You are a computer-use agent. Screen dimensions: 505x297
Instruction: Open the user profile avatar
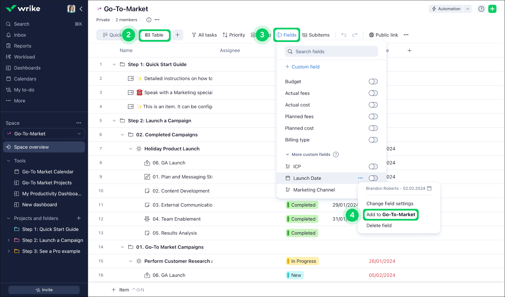pos(71,9)
